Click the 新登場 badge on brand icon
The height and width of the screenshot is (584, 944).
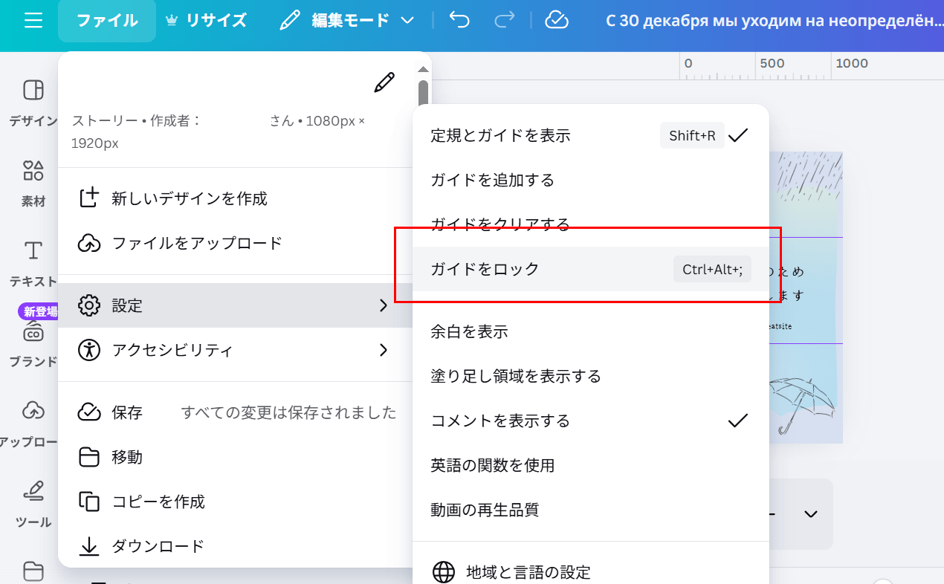(x=38, y=311)
